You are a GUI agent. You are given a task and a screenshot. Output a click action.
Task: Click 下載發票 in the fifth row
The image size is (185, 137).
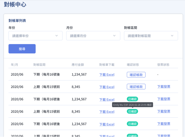tap(163, 124)
